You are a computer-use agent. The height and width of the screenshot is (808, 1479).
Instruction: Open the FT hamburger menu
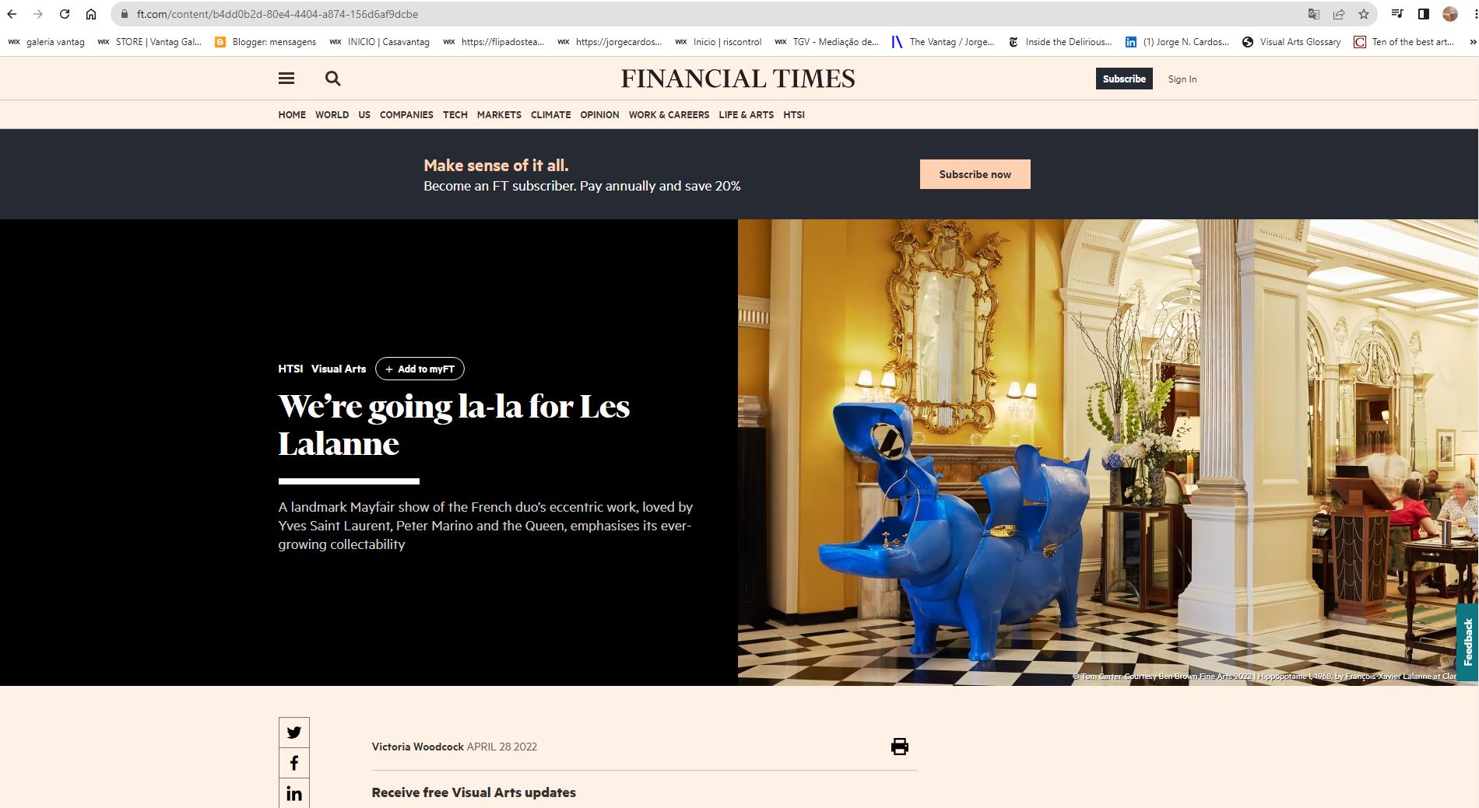tap(286, 79)
